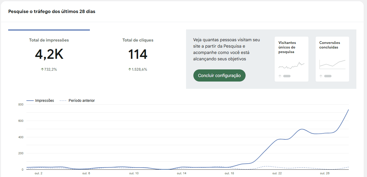
Task: Click the 4,2K impressions value
Action: coord(49,55)
